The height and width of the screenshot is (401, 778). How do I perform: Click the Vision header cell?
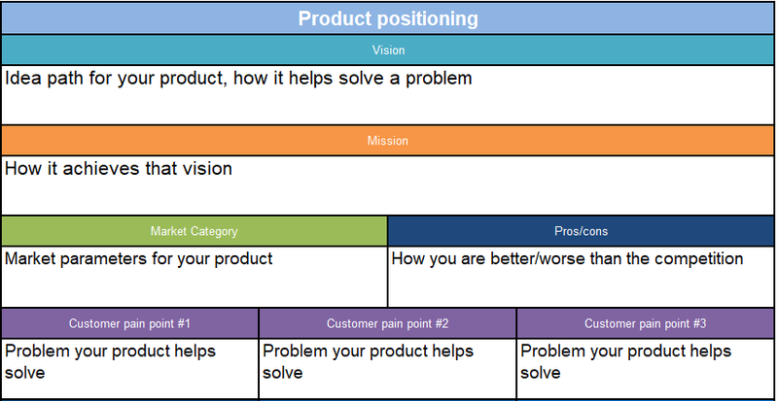pos(387,50)
